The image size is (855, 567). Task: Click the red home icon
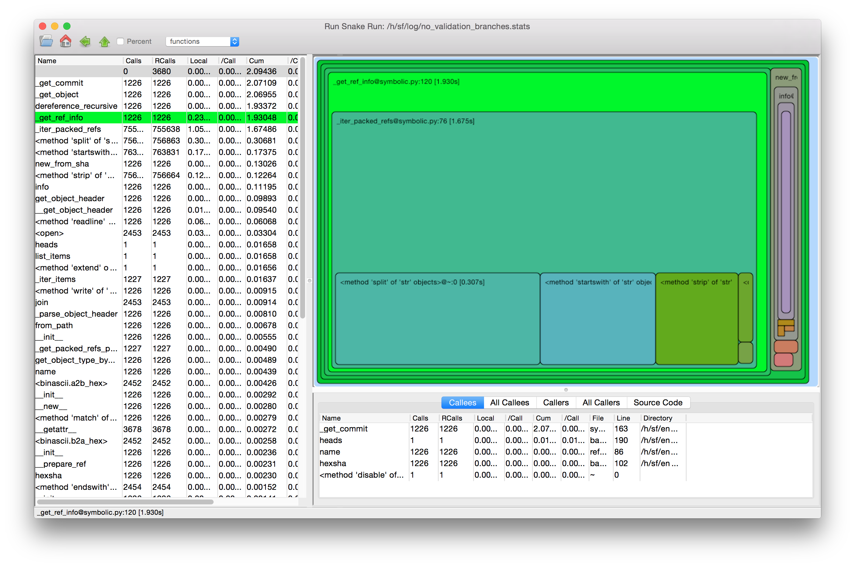pyautogui.click(x=65, y=41)
